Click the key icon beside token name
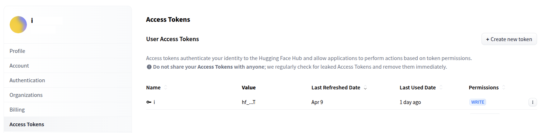 pos(149,102)
